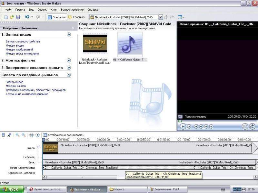Click the take picture button in preview
Viewport: 258px width, 193px height.
point(252,126)
